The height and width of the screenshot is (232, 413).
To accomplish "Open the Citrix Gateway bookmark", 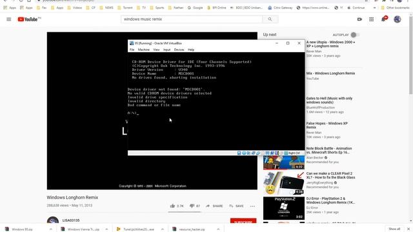I will (280, 8).
